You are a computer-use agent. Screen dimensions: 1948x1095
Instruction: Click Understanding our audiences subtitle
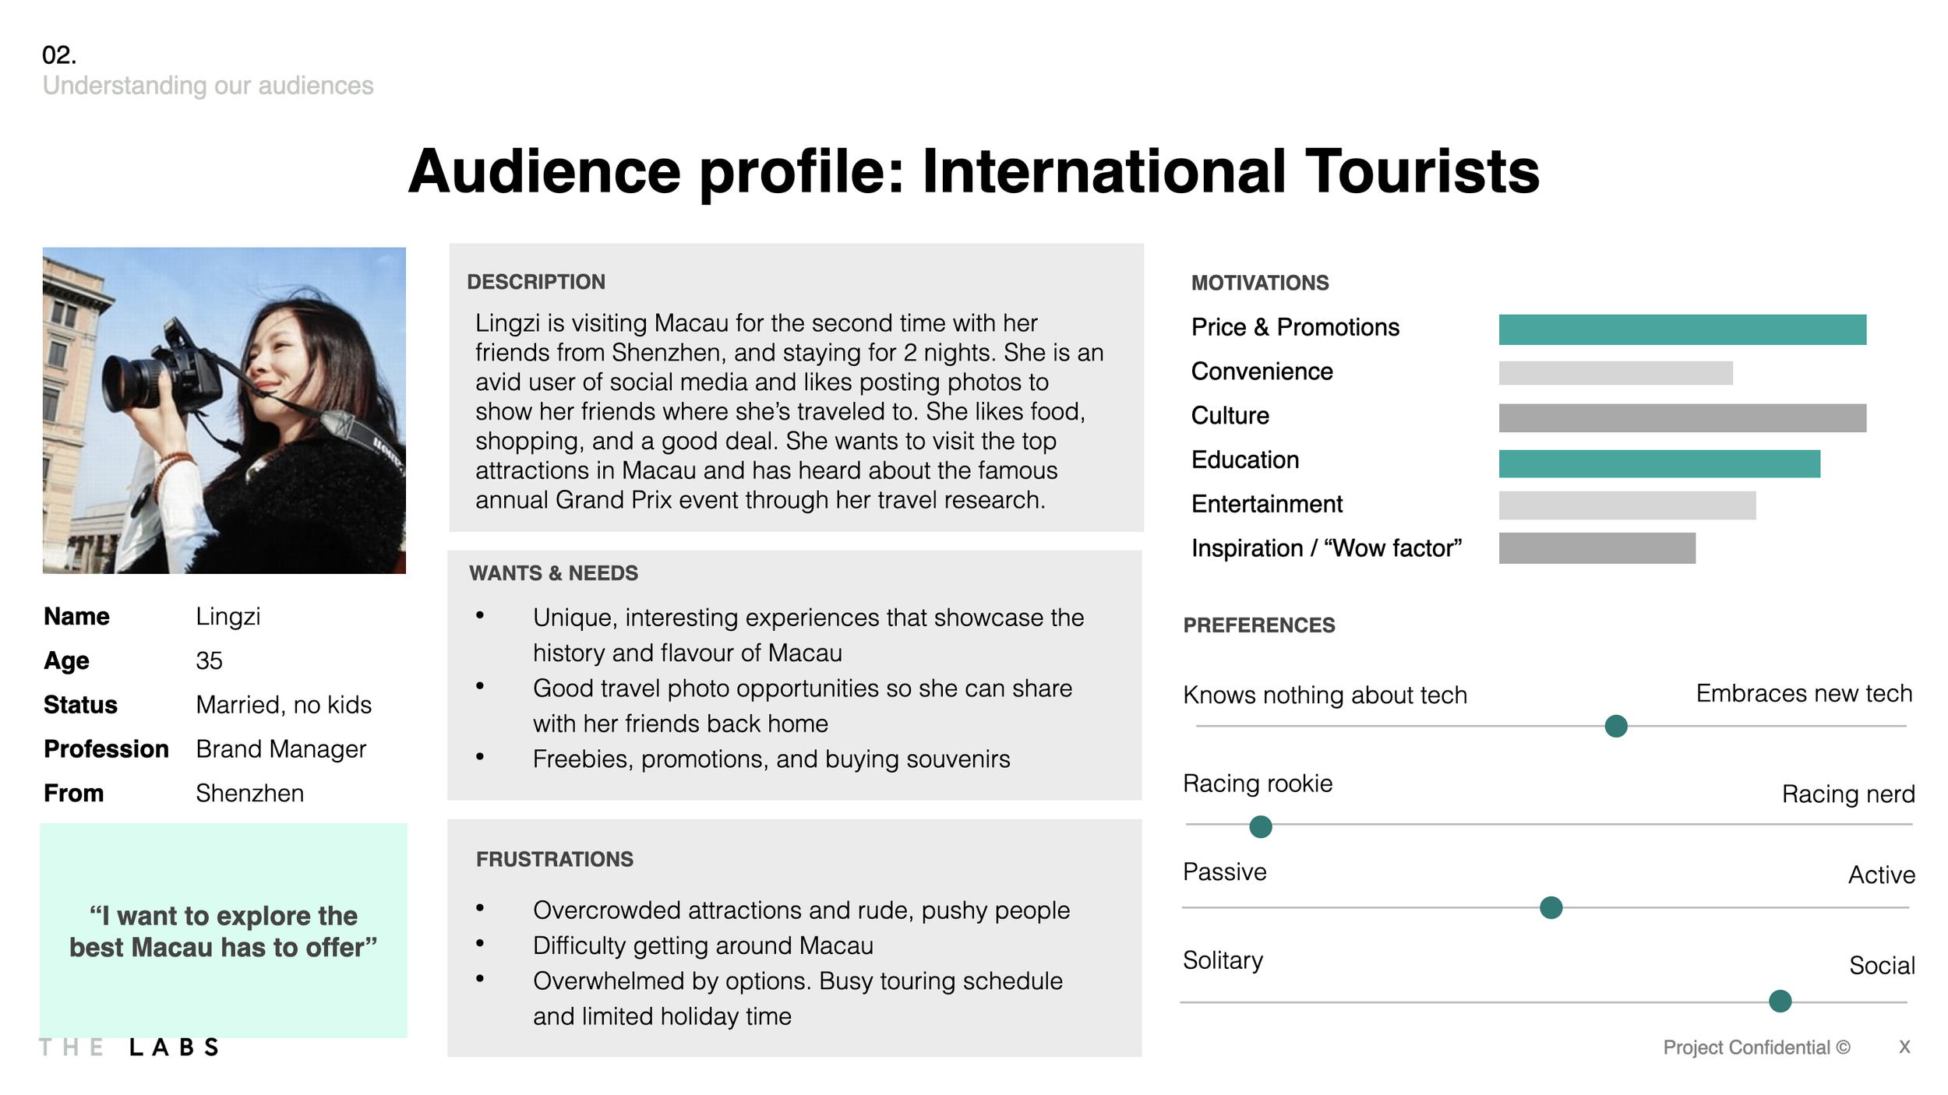tap(208, 86)
